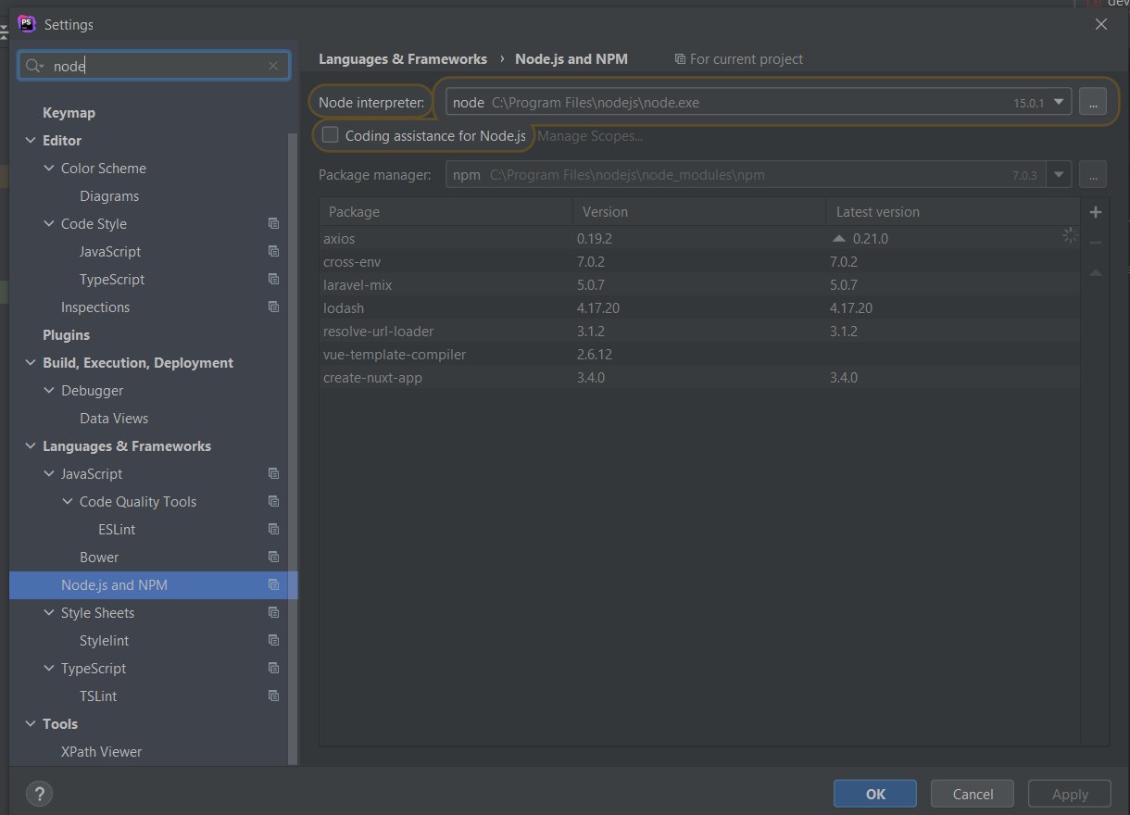1130x815 pixels.
Task: Select the laravel-mix package row
Action: pyautogui.click(x=699, y=284)
